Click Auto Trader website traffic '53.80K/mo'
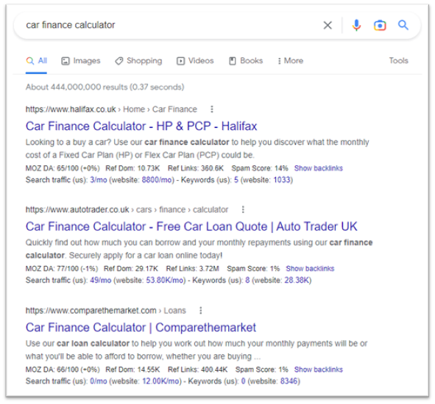This screenshot has height=404, width=435. 166,280
